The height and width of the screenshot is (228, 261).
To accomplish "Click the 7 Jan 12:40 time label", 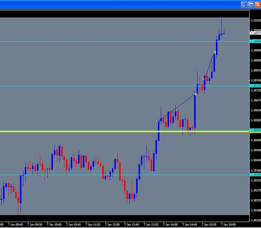I will click(x=132, y=225).
